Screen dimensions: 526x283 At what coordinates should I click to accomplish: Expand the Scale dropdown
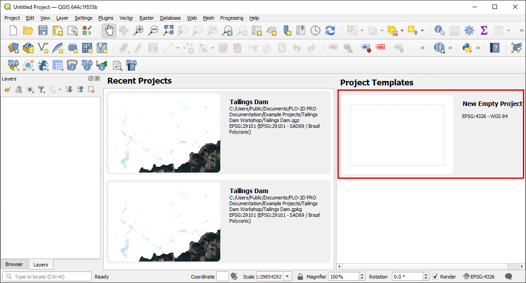coord(287,277)
